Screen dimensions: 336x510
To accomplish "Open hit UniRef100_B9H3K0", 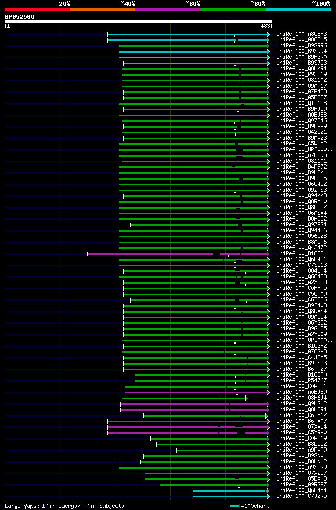I will click(301, 57).
